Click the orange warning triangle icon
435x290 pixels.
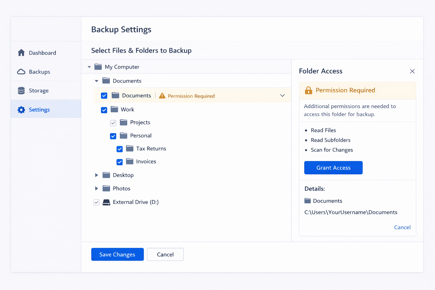pyautogui.click(x=162, y=96)
